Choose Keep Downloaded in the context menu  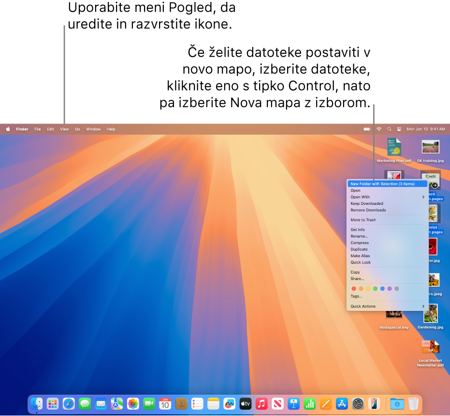pos(388,203)
